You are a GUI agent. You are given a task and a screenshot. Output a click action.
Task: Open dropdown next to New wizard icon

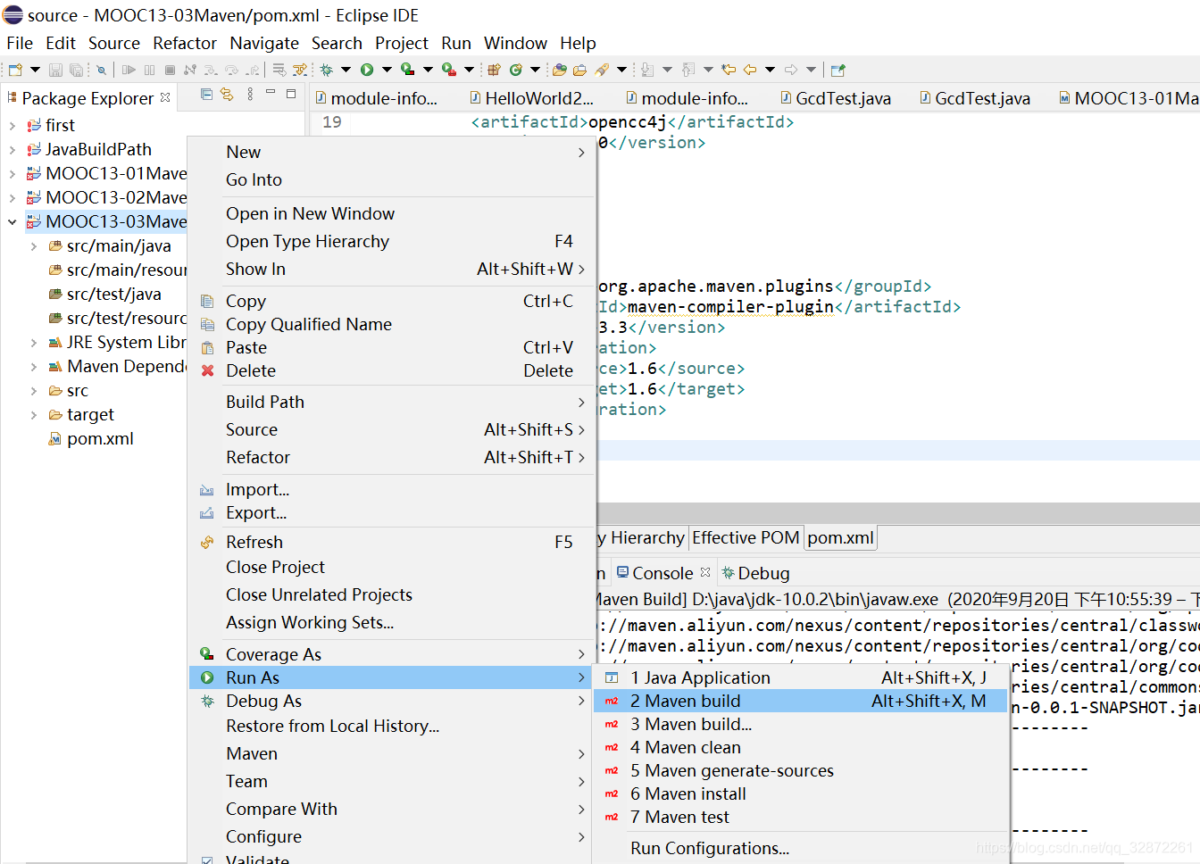pos(35,70)
